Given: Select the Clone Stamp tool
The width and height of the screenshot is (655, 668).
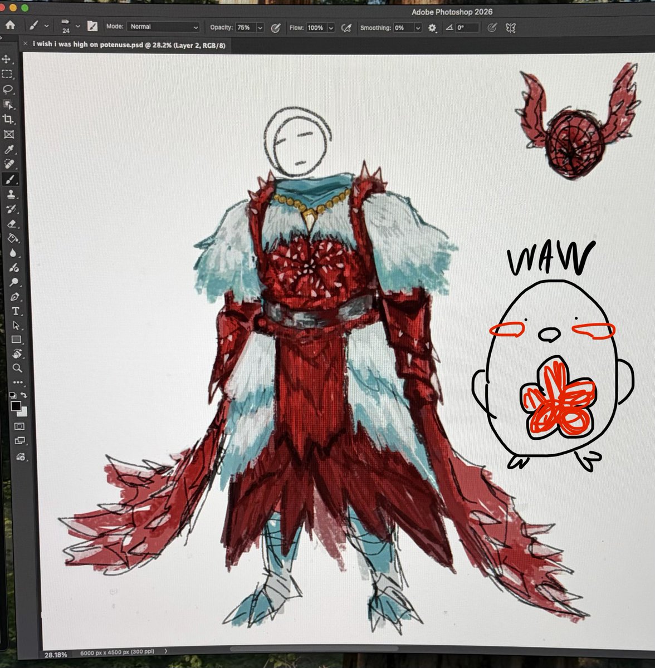Looking at the screenshot, I should coord(11,194).
